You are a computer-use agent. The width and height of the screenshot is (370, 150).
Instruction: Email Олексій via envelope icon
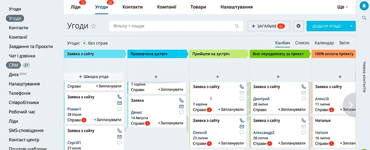(242, 127)
